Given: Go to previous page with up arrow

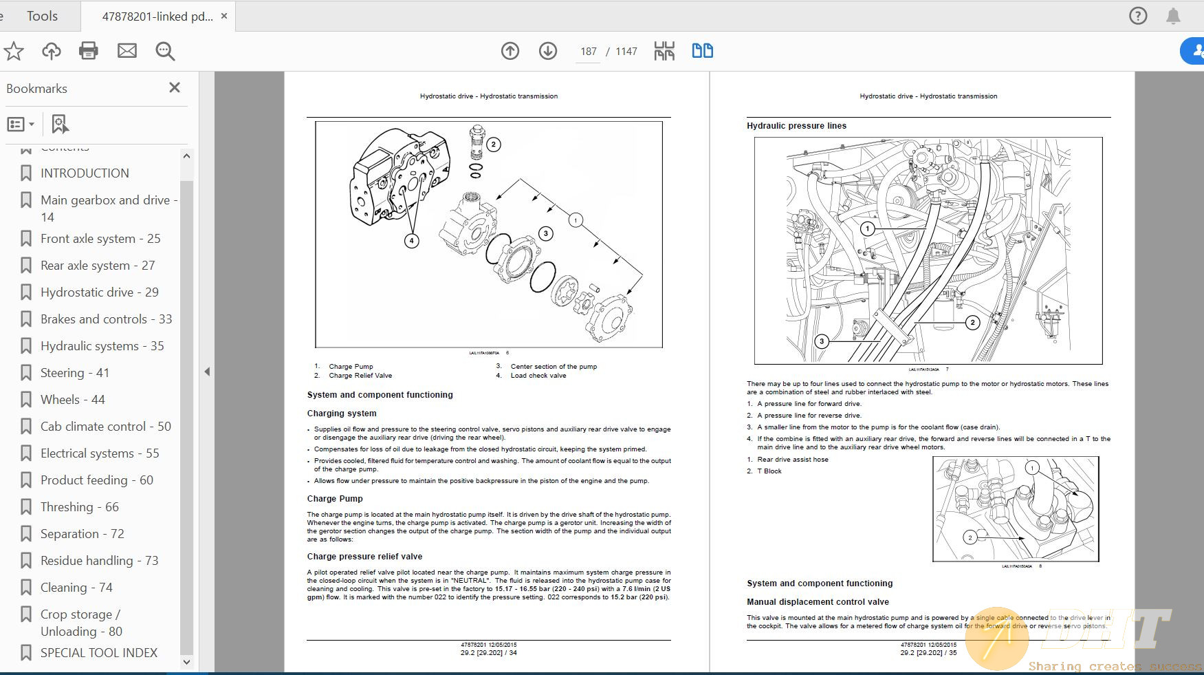Looking at the screenshot, I should tap(510, 51).
